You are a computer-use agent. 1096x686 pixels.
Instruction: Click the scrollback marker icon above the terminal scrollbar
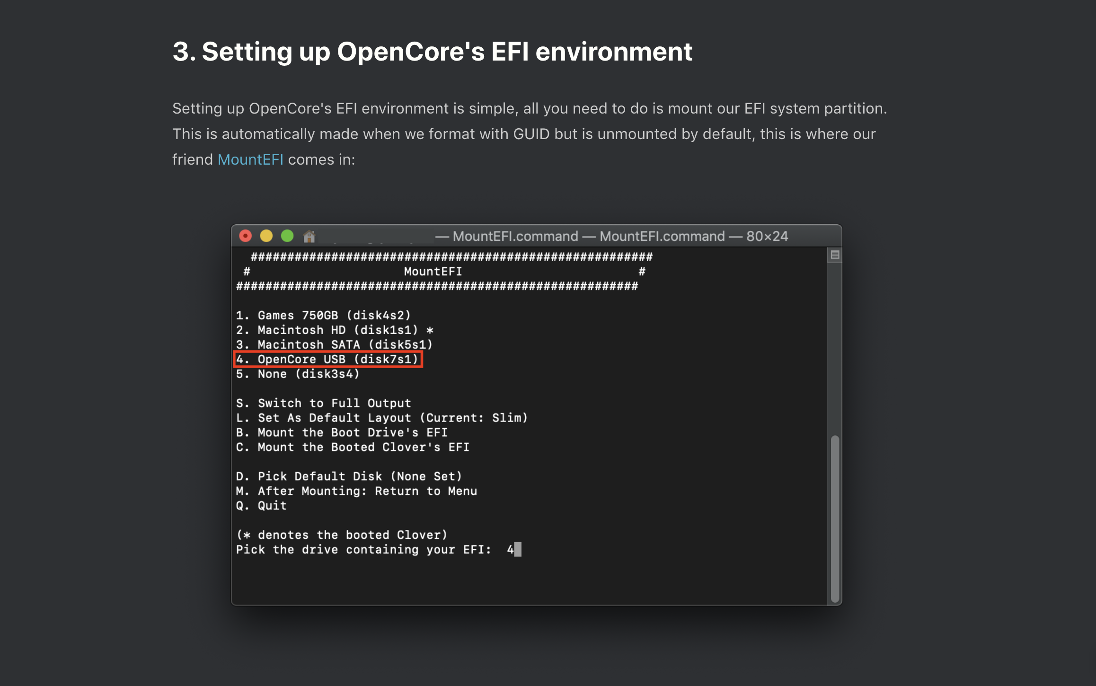click(x=835, y=255)
